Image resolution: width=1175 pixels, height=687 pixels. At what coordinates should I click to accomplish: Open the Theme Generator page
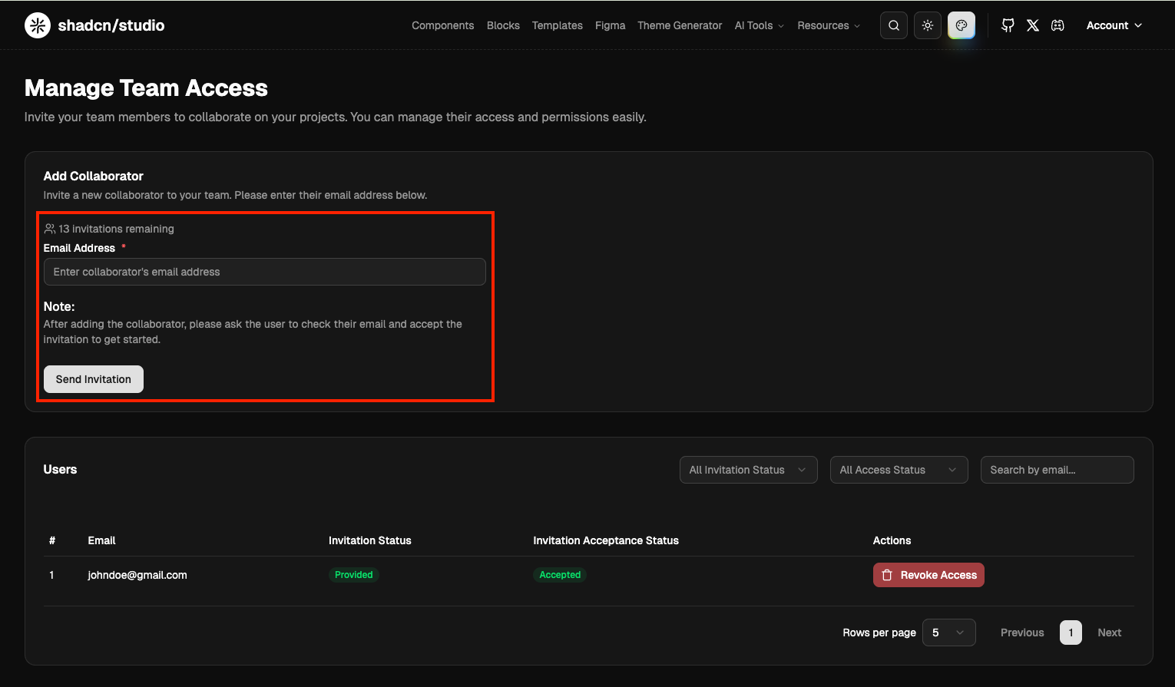679,25
